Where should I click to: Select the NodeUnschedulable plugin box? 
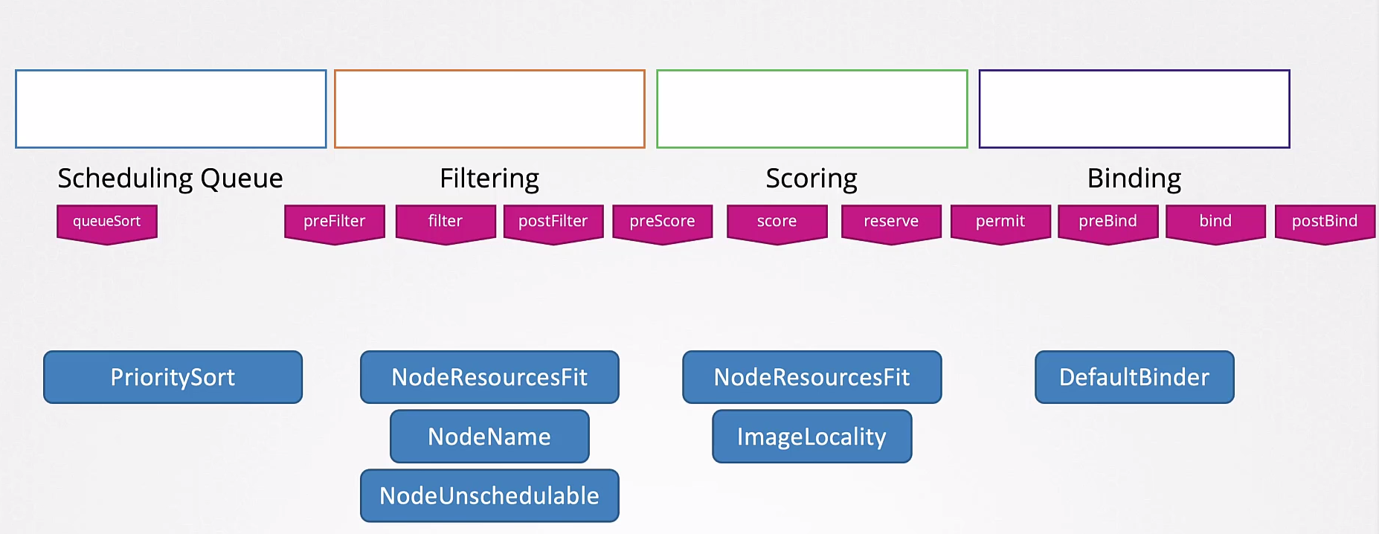(489, 495)
